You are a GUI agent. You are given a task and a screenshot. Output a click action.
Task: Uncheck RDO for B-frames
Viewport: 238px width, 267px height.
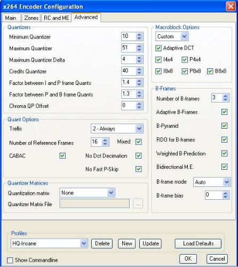[x=224, y=139]
